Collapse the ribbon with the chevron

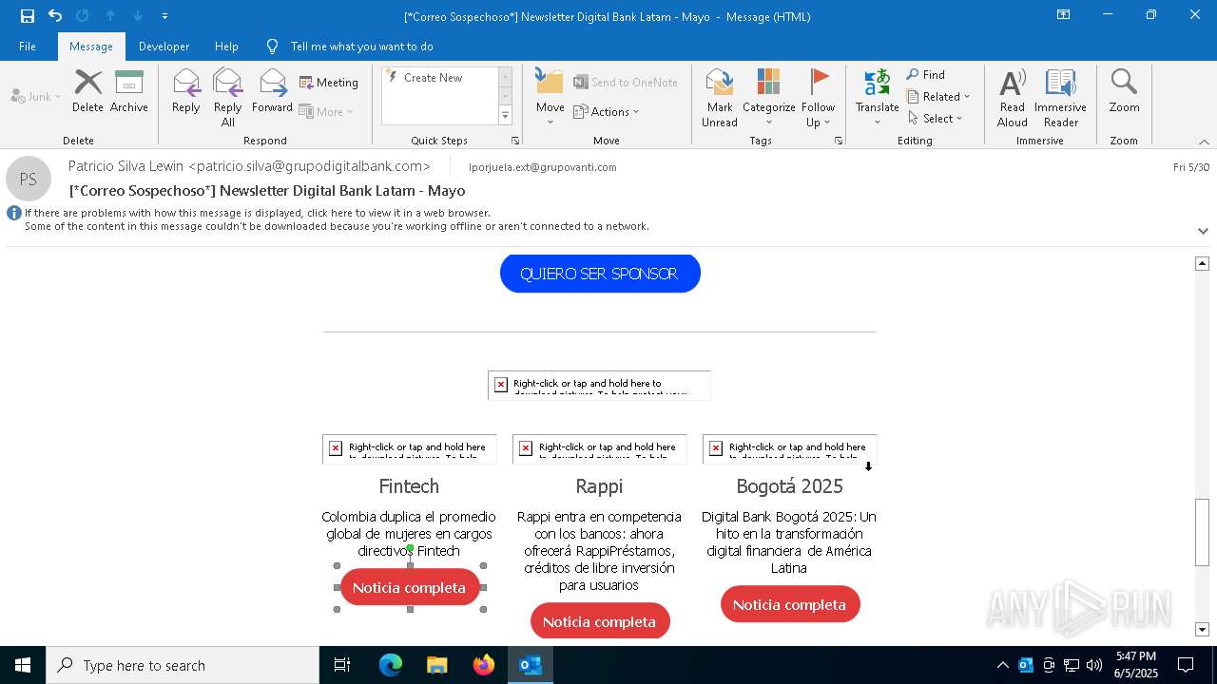pyautogui.click(x=1204, y=142)
